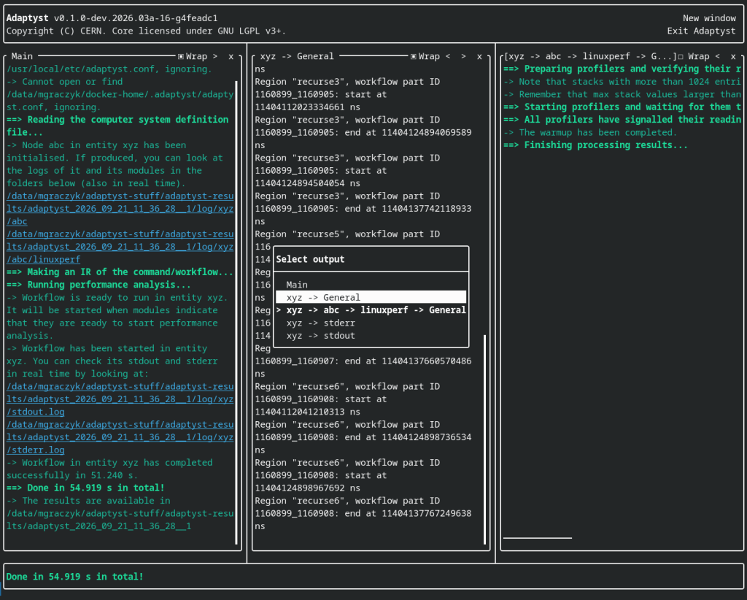Click 'Select output' dialog title
747x600 pixels.
(x=310, y=259)
